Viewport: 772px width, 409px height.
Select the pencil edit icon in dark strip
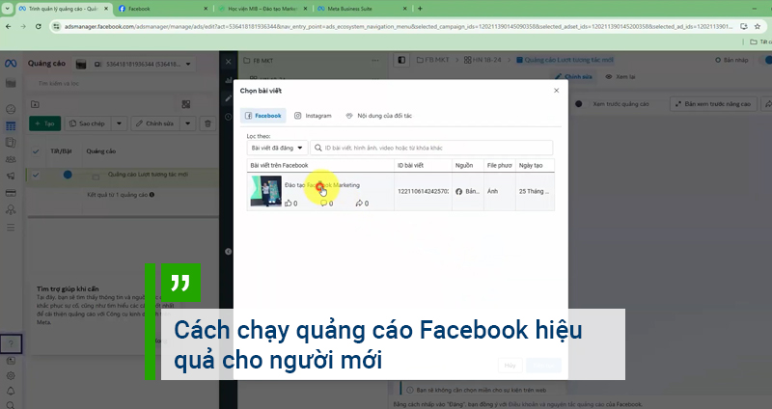(x=228, y=98)
